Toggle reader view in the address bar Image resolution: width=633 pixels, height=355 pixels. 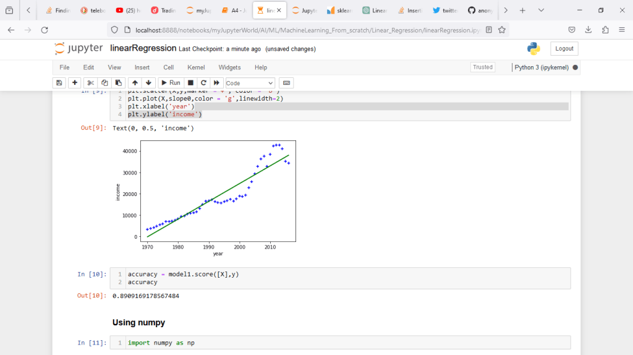(x=489, y=30)
